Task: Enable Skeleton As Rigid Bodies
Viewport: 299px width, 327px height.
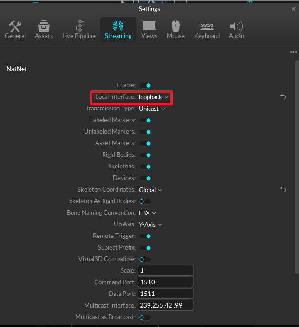Action: pyautogui.click(x=145, y=201)
